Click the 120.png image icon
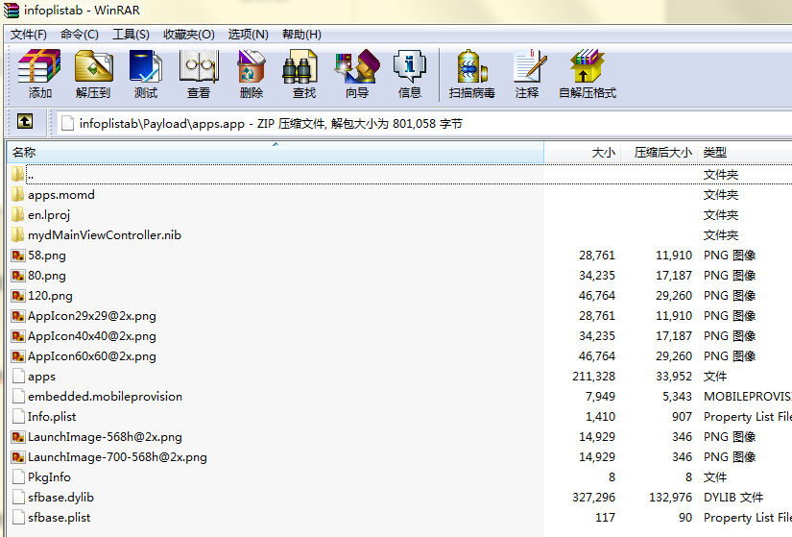This screenshot has height=537, width=792. click(18, 296)
